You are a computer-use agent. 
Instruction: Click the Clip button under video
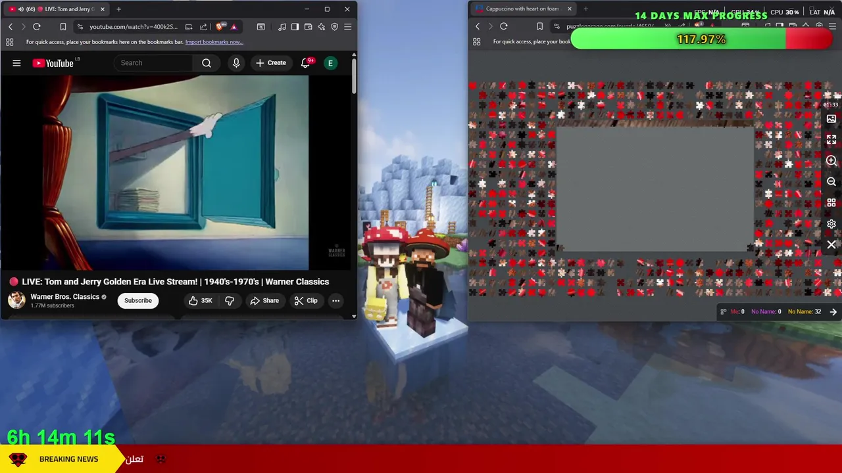[x=306, y=300]
